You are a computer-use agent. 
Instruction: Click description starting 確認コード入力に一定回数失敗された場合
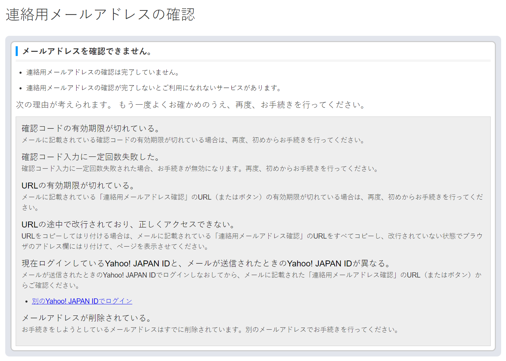tap(200, 169)
